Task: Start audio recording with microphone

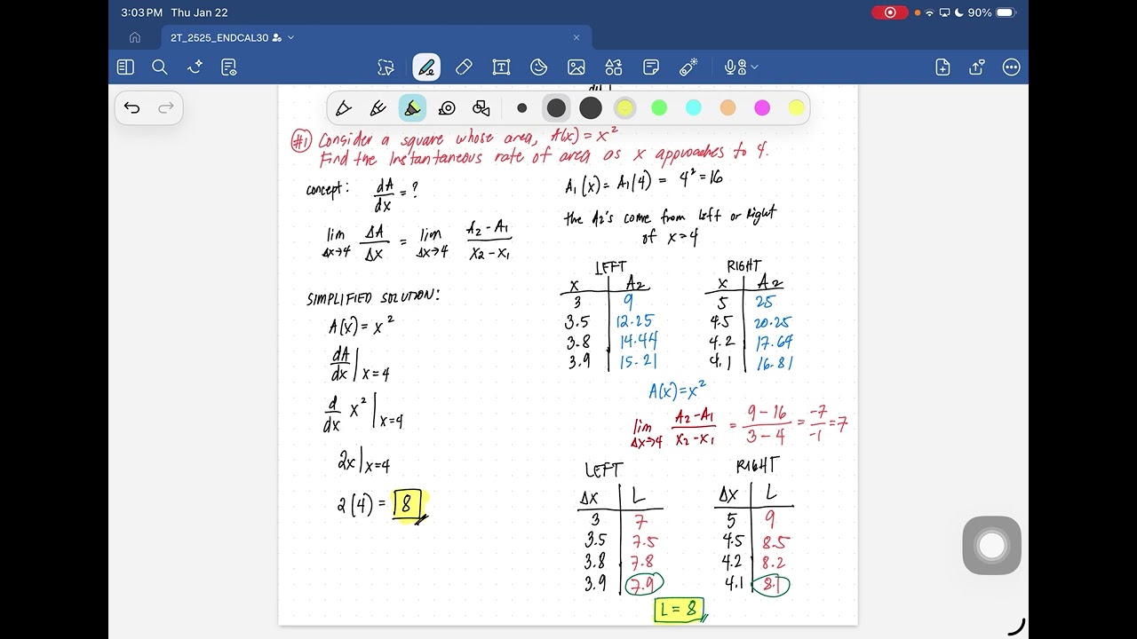Action: click(734, 67)
